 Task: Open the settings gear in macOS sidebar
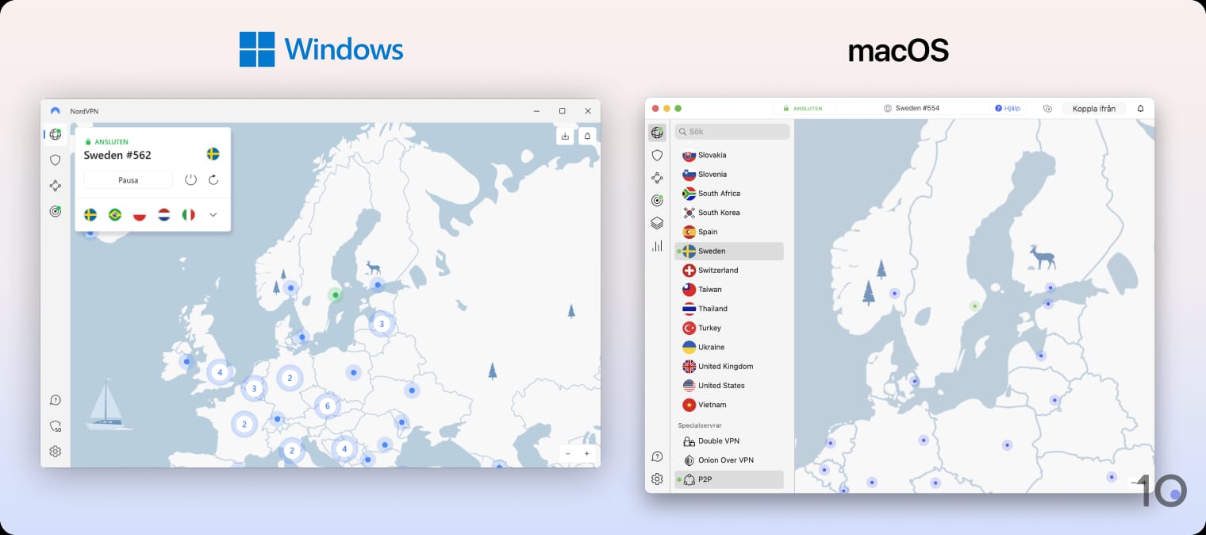pyautogui.click(x=657, y=479)
